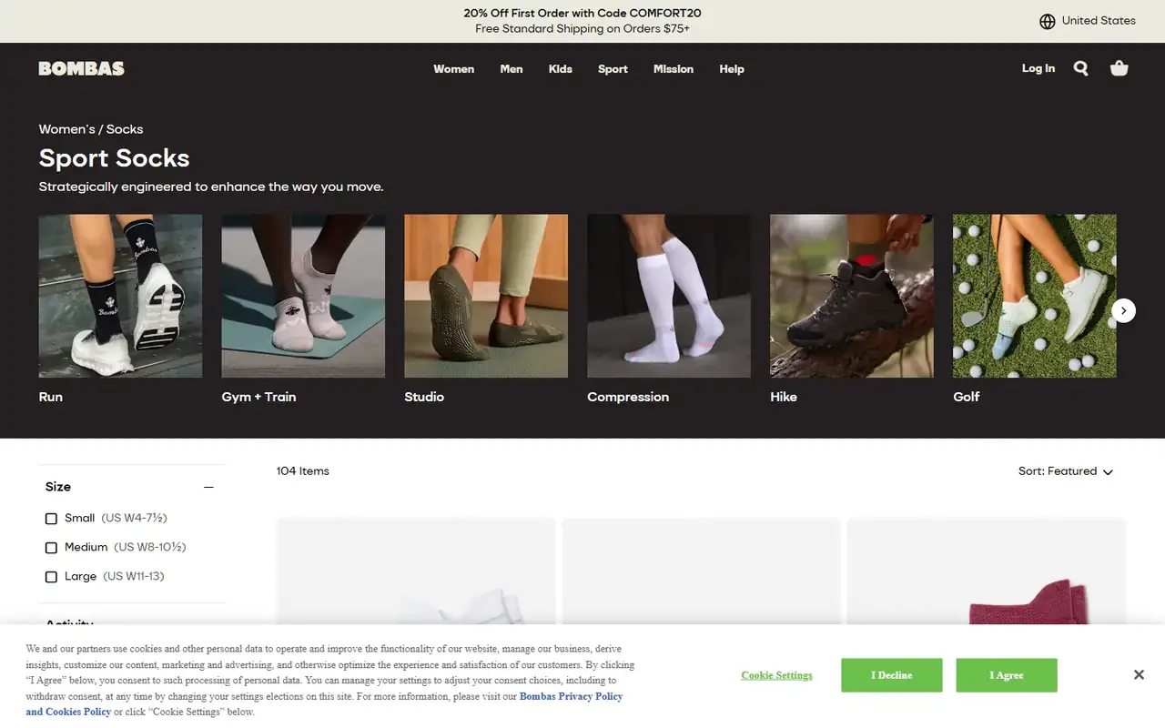Click the Log In link

(1038, 68)
